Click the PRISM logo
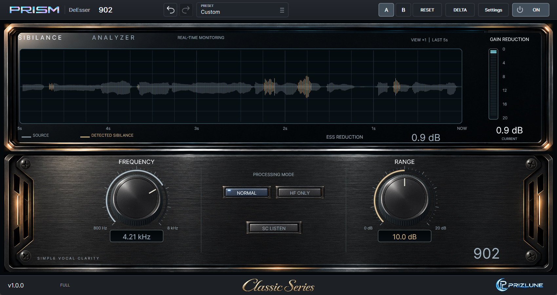Screen dimensions: 557x295 [34, 10]
